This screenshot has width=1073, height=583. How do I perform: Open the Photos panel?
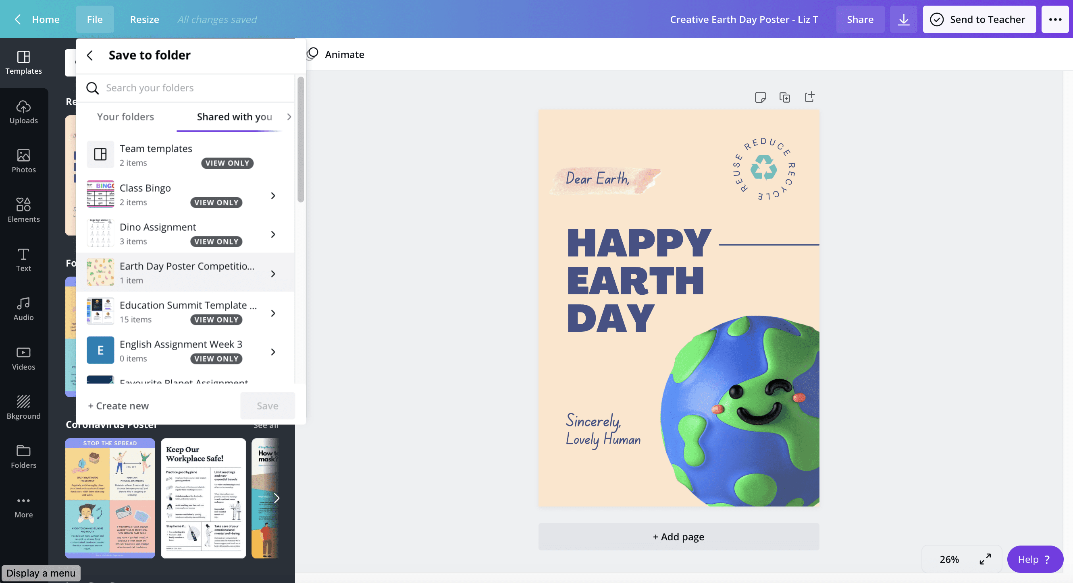click(23, 161)
